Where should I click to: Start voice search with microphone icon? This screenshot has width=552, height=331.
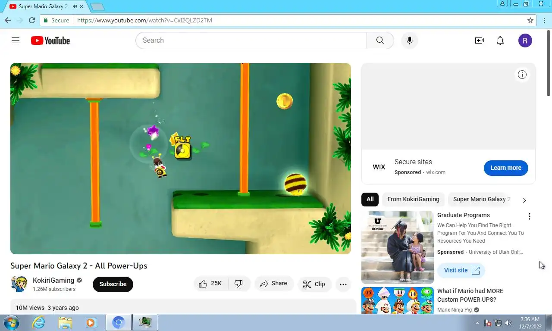point(409,41)
